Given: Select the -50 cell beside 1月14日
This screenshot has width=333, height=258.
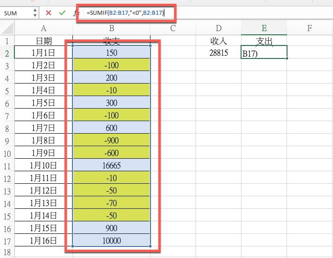Looking at the screenshot, I should tap(111, 215).
